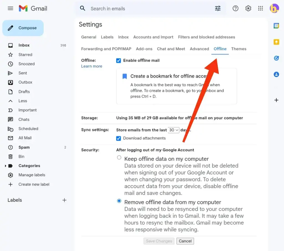Open Google Calendar in the side panel
The height and width of the screenshot is (251, 284).
tap(276, 25)
